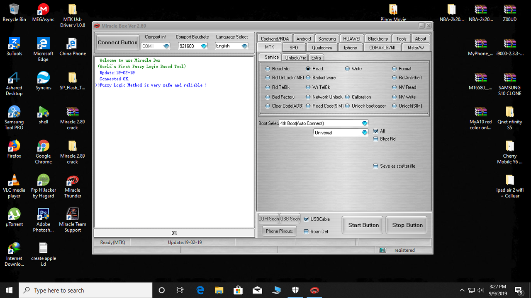Screen dimensions: 531x298
Task: Open the MT6580 archive on the desktop
Action: [x=480, y=81]
